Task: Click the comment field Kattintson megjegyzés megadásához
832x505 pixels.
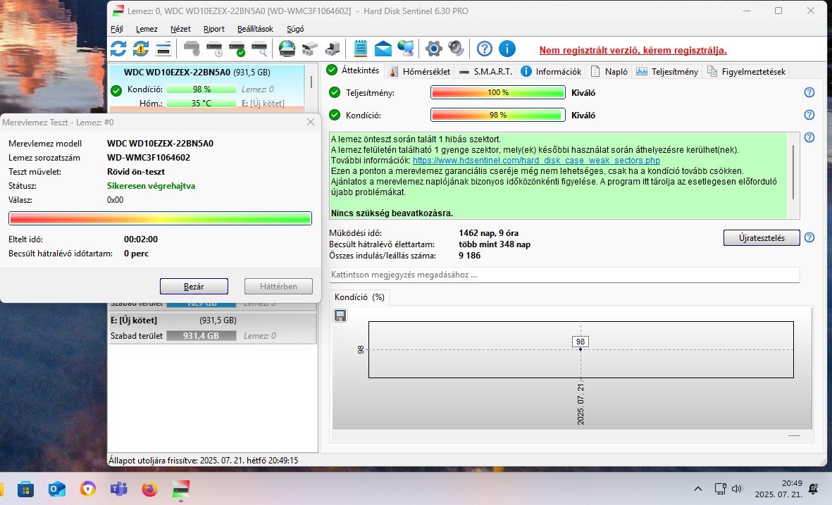Action: pos(564,275)
